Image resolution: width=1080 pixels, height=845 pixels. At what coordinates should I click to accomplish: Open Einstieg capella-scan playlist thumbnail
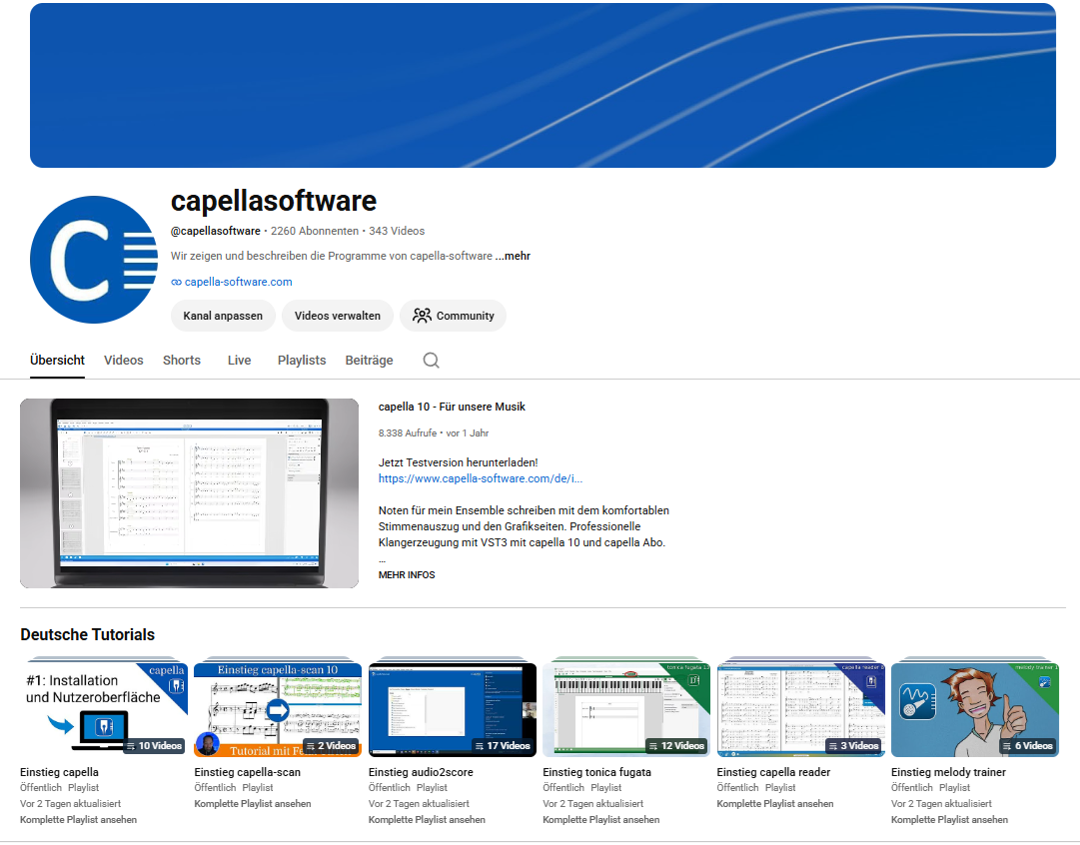tap(279, 709)
